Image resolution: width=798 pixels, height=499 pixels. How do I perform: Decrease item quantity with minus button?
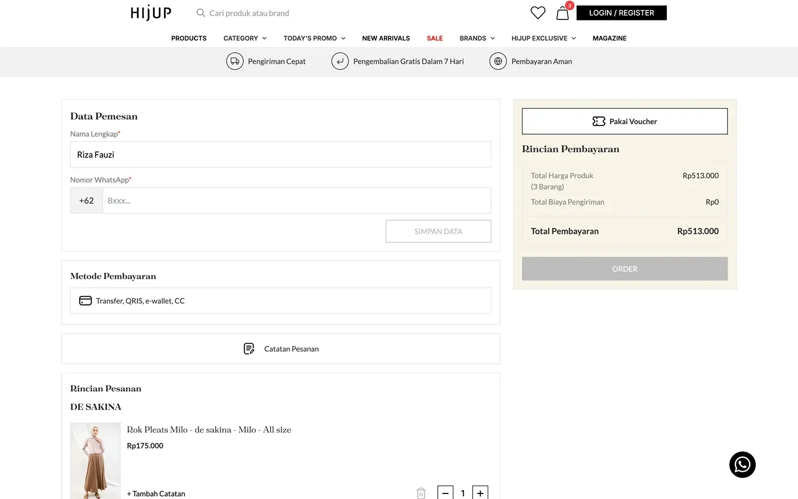(x=445, y=492)
